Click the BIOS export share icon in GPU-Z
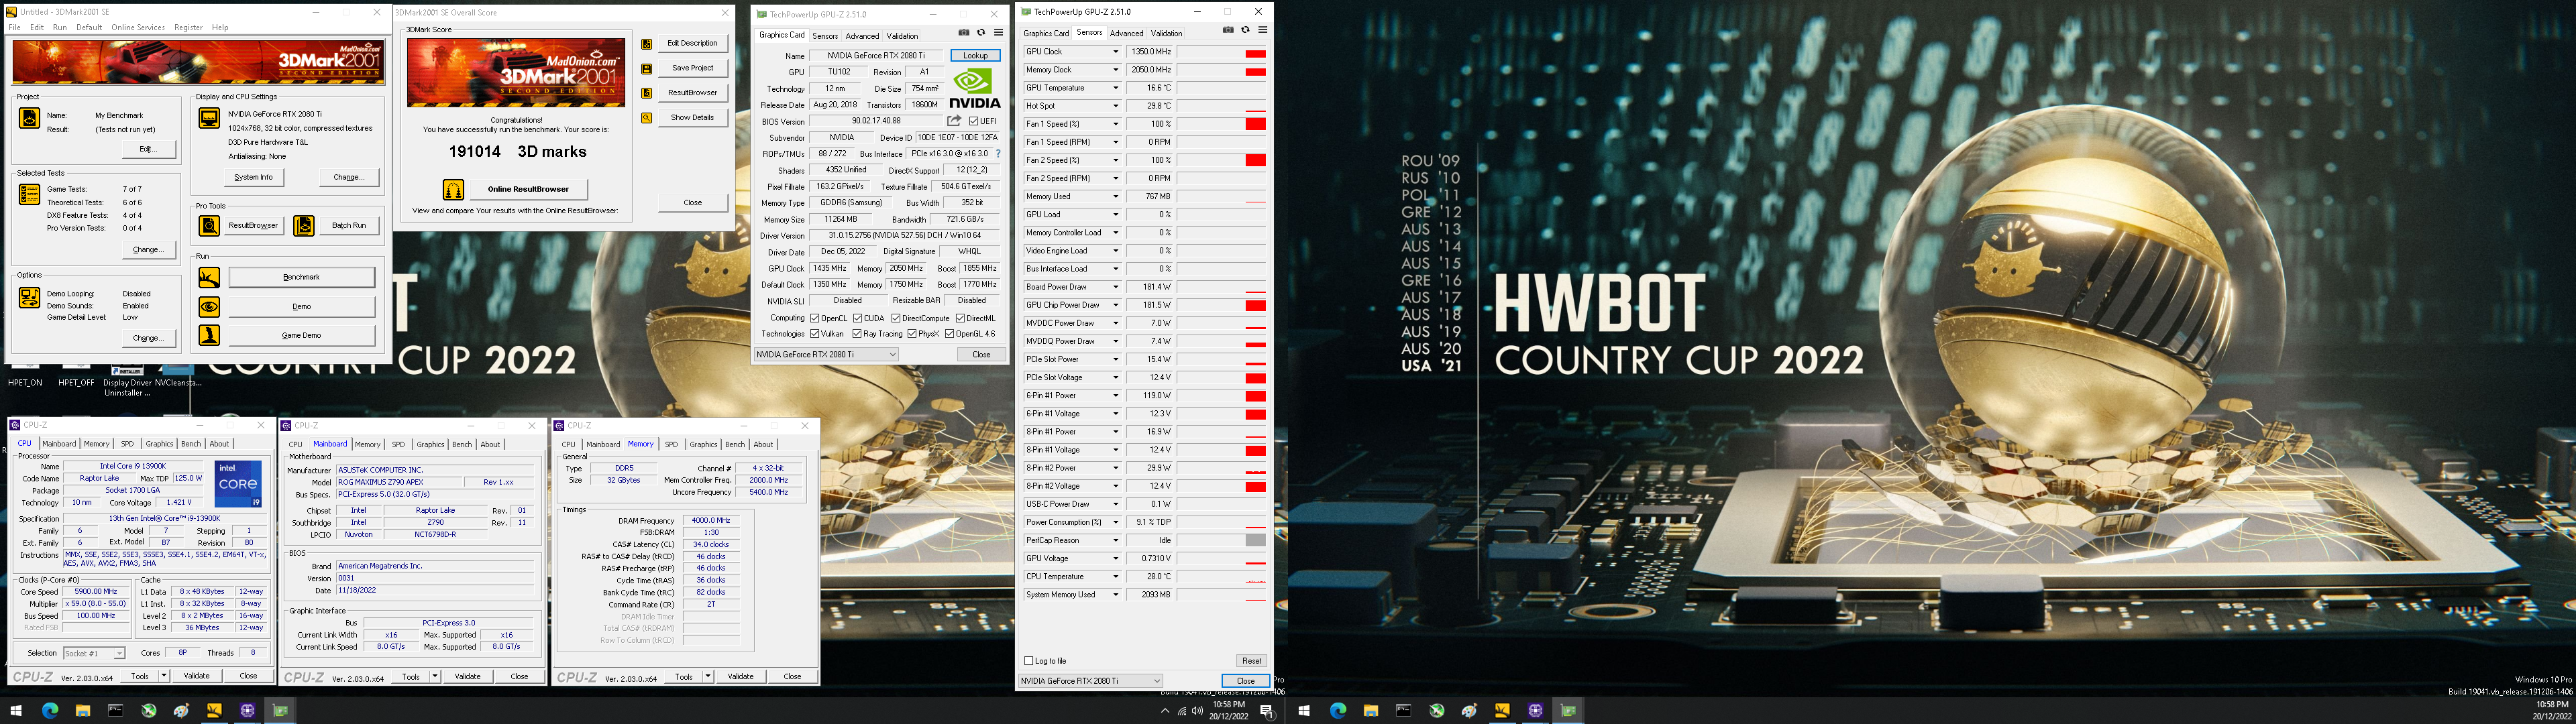Viewport: 2576px width, 724px height. (954, 121)
